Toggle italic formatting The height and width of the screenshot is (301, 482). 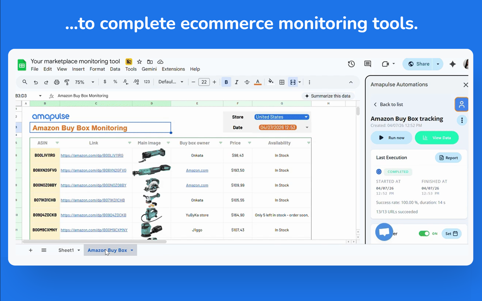[237, 82]
